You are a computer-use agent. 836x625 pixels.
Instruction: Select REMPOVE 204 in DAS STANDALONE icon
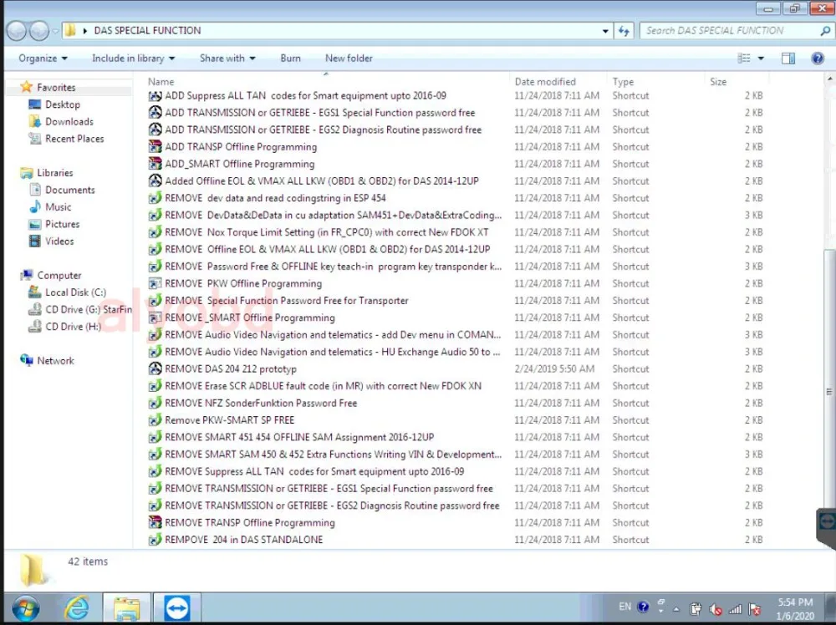pos(155,540)
